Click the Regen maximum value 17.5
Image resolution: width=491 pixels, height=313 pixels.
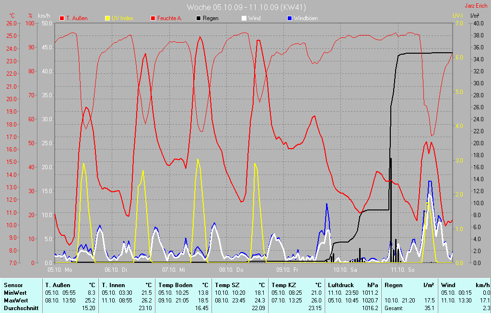pos(429,300)
